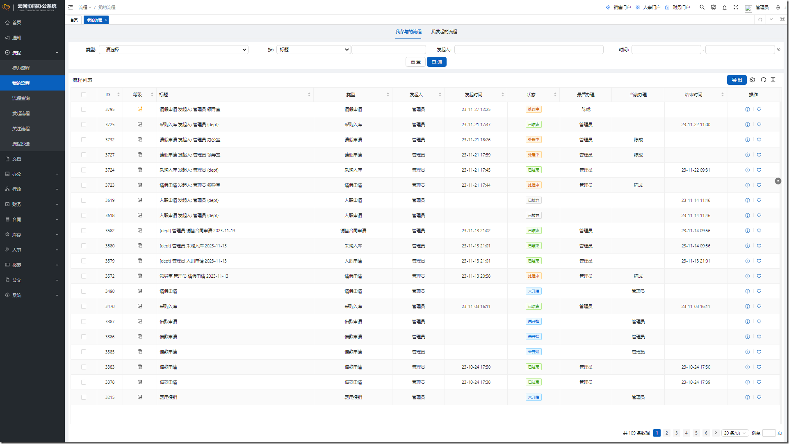Click the notification bell icon
Screen dimensions: 789x444
725,7
